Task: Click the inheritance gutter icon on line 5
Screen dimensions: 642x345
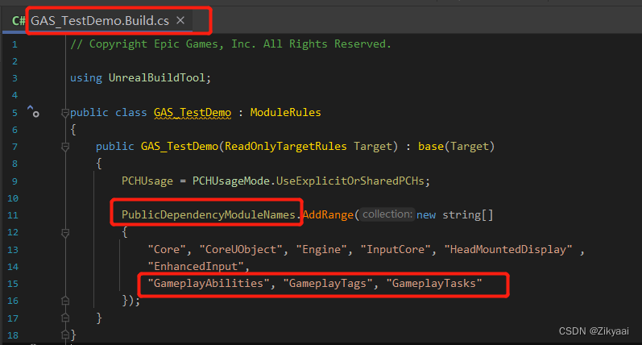Action: coord(33,111)
